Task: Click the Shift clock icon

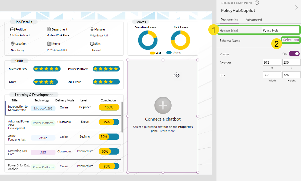Action: (x=92, y=43)
